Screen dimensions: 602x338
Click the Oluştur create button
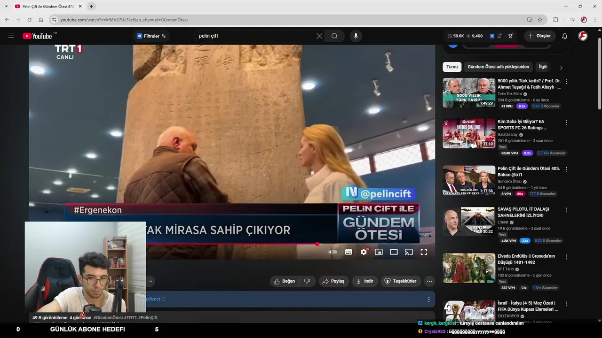tap(539, 36)
